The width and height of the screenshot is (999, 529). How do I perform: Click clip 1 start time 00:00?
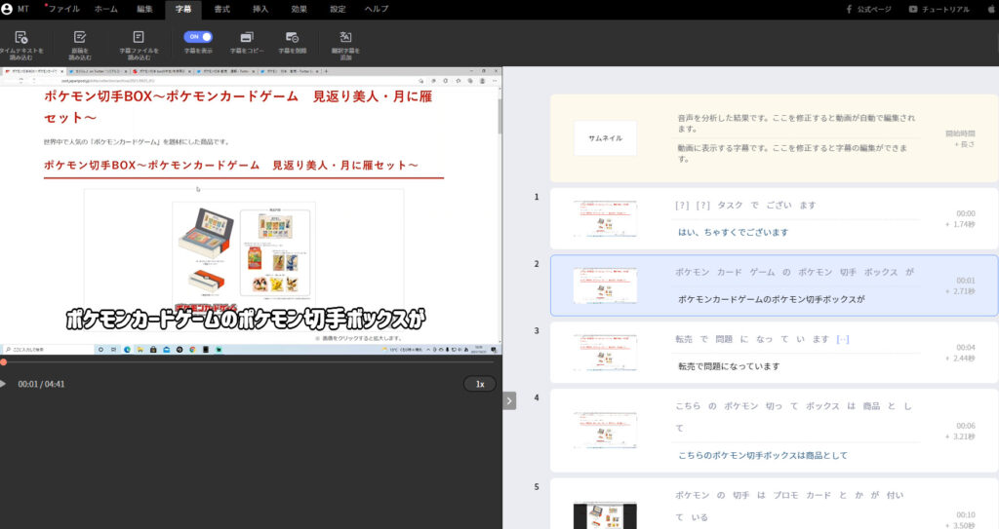point(965,213)
